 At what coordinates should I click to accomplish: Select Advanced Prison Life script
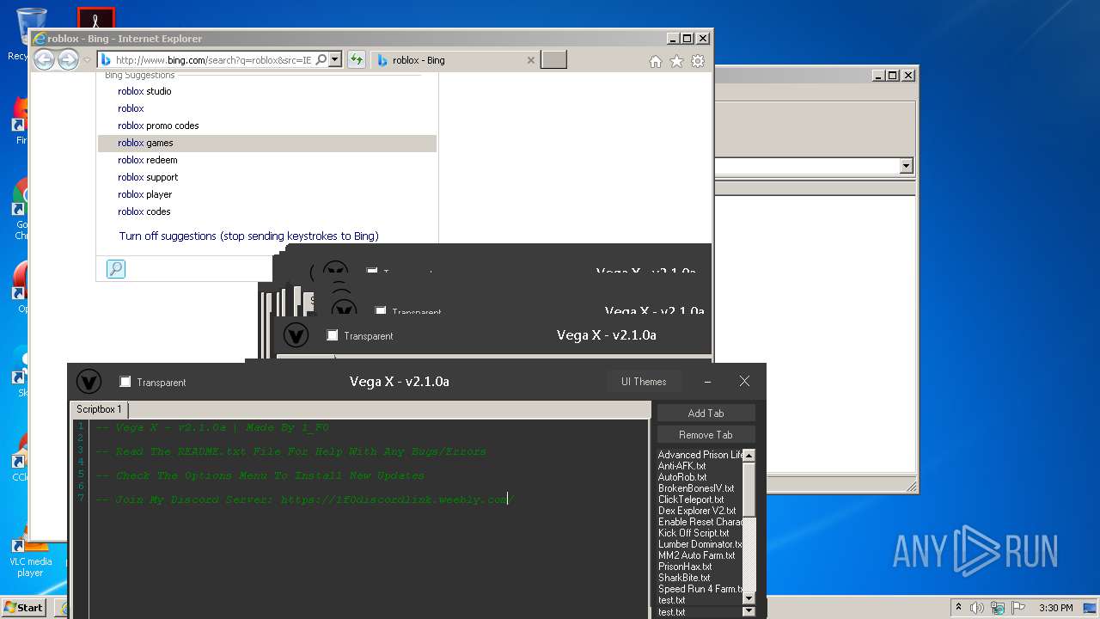[x=700, y=455]
